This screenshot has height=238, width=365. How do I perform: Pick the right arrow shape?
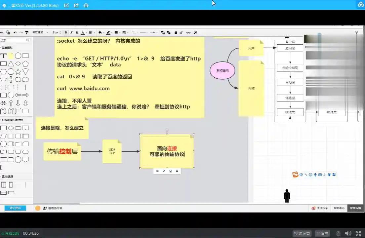[x=25, y=95]
